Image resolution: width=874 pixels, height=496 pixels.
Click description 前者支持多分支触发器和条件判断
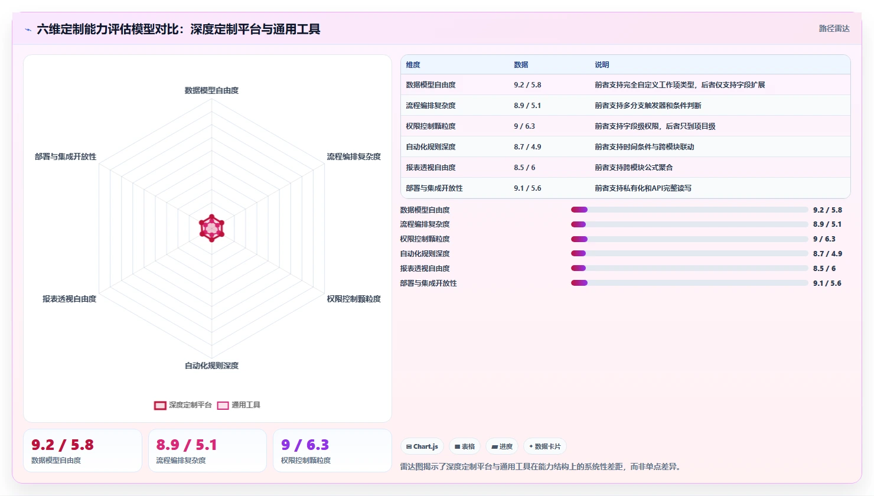click(648, 106)
